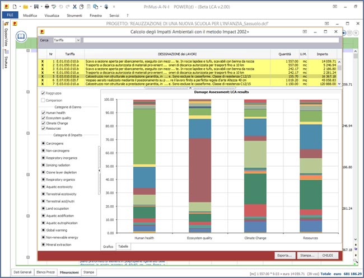This screenshot has width=364, height=278.
Task: Click the Print icon in top toolbar
Action: (47, 7)
